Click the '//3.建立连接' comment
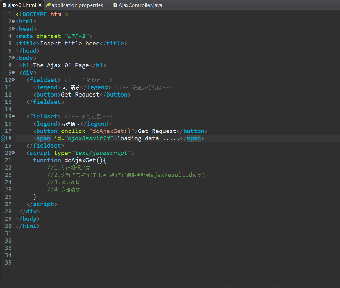The width and height of the screenshot is (340, 288). coord(64,182)
